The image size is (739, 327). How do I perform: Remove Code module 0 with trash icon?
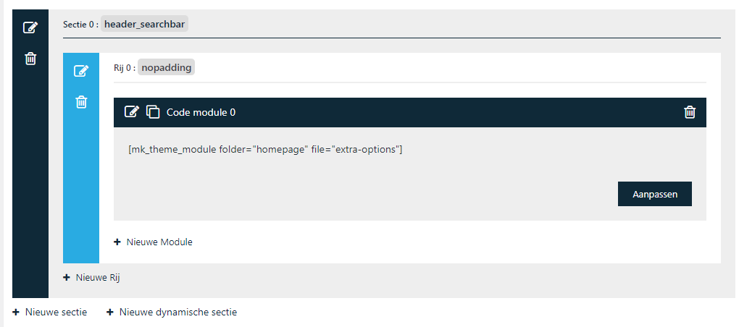690,112
